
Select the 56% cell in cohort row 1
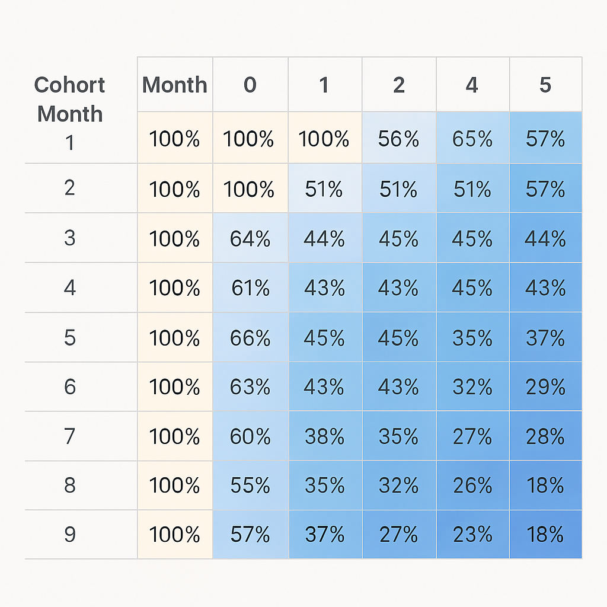[x=398, y=139]
